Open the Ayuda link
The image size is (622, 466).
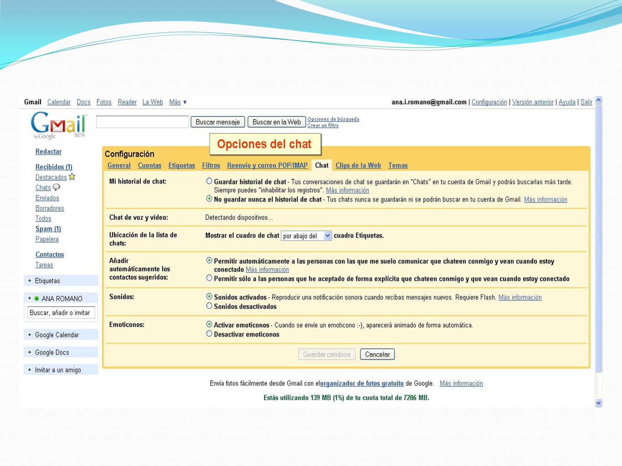pyautogui.click(x=567, y=102)
